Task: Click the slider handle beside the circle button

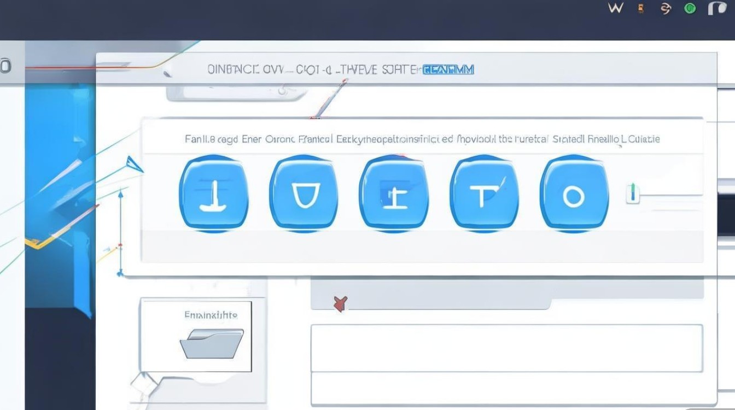Action: (x=633, y=194)
